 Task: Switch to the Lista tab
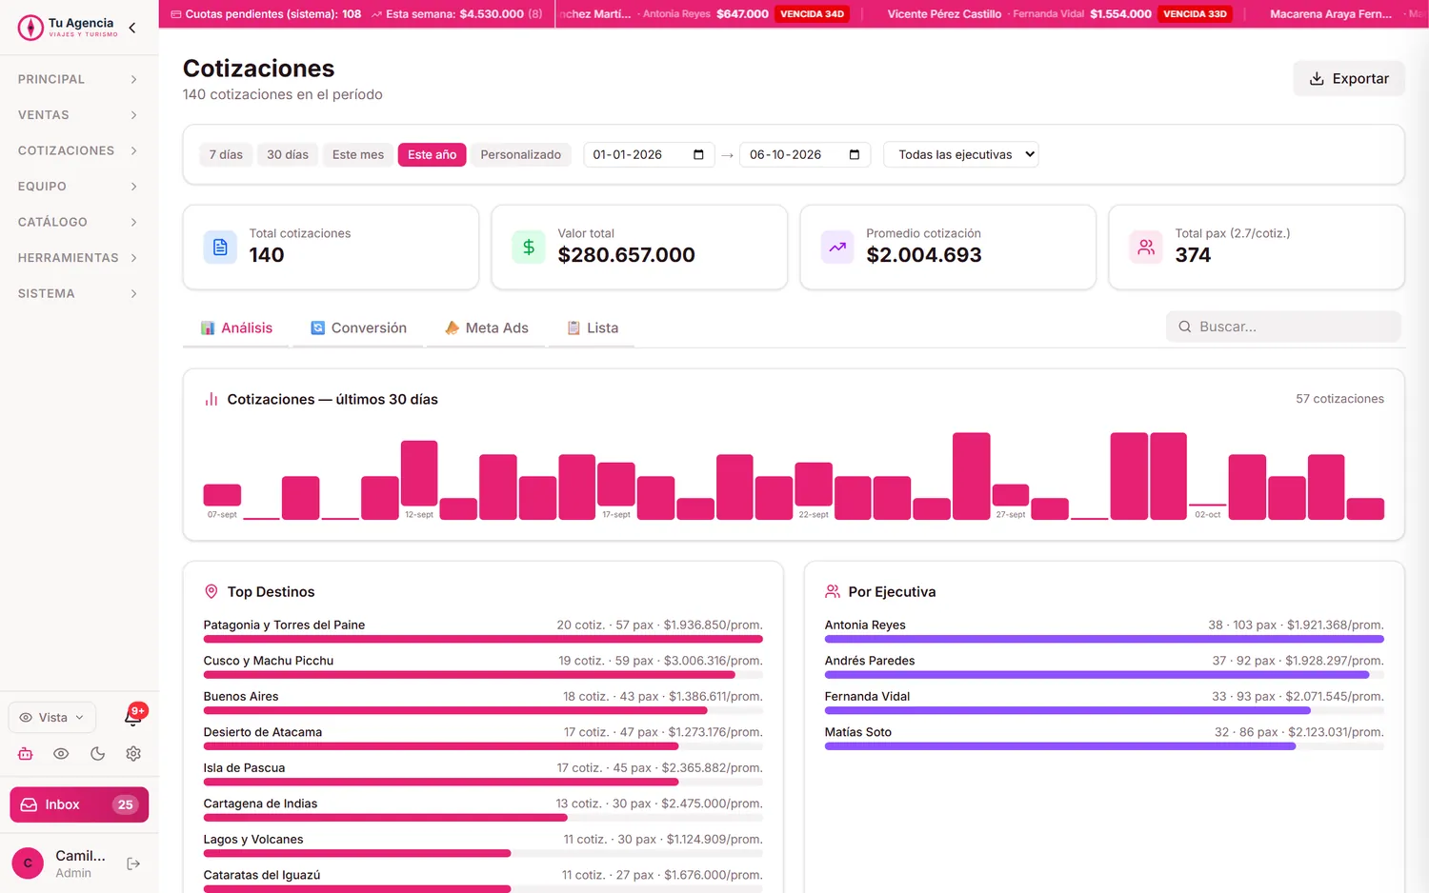pos(593,327)
